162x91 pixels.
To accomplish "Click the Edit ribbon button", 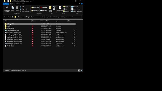I will coord(65,9).
